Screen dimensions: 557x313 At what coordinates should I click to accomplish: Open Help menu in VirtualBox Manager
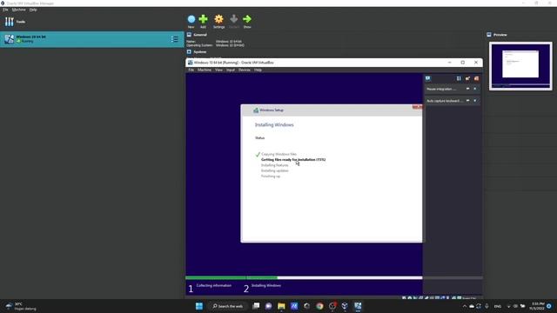pyautogui.click(x=33, y=10)
